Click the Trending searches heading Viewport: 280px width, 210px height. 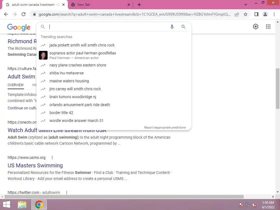56,37
